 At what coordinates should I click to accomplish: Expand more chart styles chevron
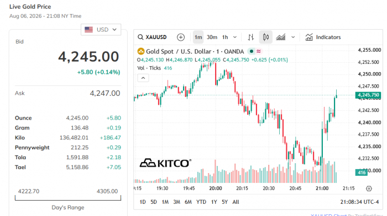(x=293, y=37)
